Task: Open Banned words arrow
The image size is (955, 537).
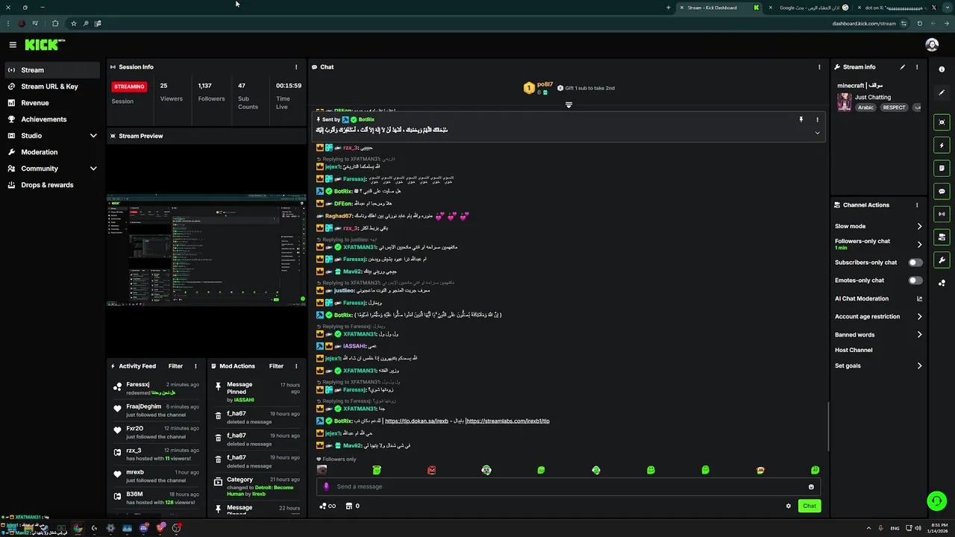Action: [919, 335]
